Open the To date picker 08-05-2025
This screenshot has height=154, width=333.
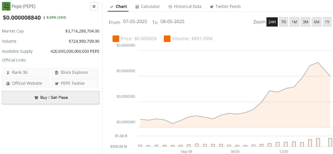[172, 22]
